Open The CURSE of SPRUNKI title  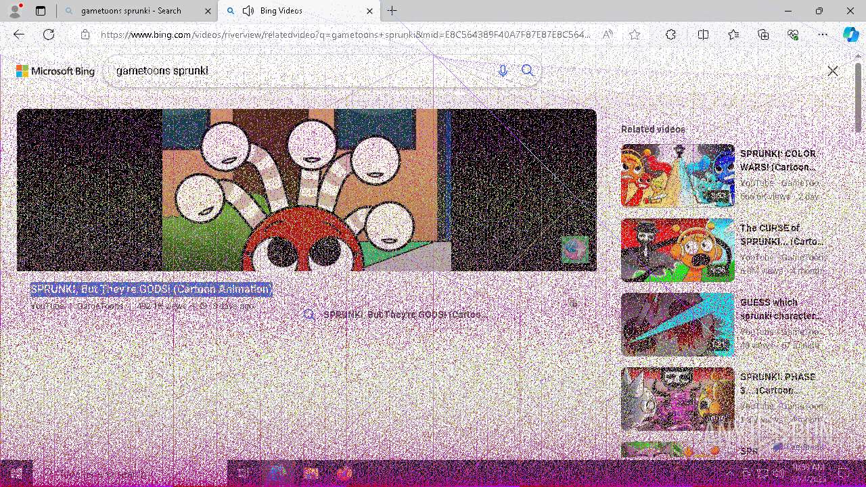tap(781, 235)
